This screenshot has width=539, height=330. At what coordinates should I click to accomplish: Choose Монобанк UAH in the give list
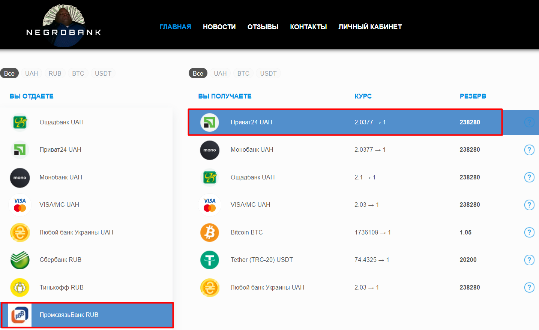pyautogui.click(x=86, y=178)
